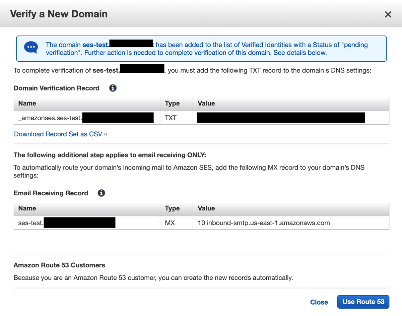Click Value header in Domain Verification table
The image size is (402, 316).
[206, 104]
